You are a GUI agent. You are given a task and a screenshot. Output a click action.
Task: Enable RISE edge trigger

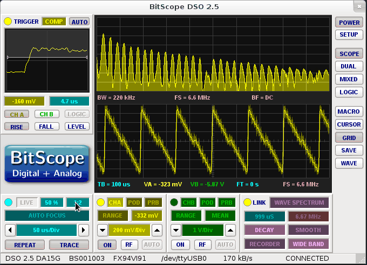(x=17, y=127)
